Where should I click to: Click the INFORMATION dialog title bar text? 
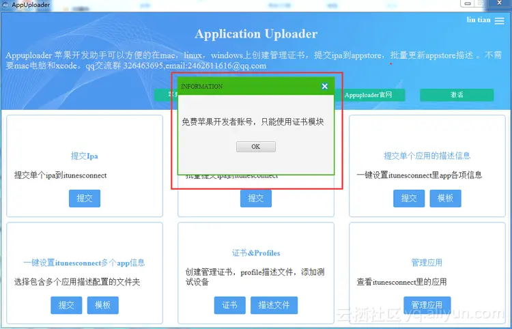coord(202,87)
